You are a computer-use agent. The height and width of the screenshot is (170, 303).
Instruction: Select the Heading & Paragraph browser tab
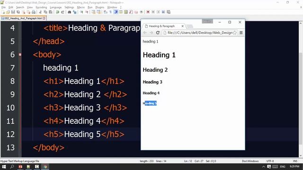[x=164, y=26]
